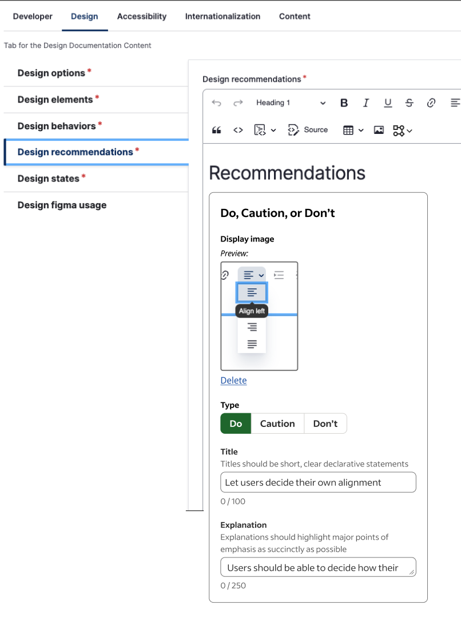Click 'Tab for the Design Documentation Content' text

[x=77, y=46]
